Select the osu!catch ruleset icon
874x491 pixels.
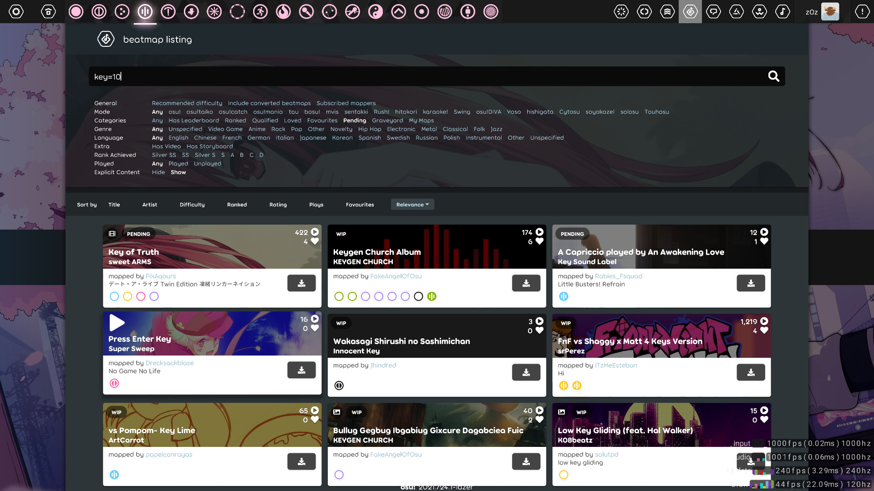122,11
